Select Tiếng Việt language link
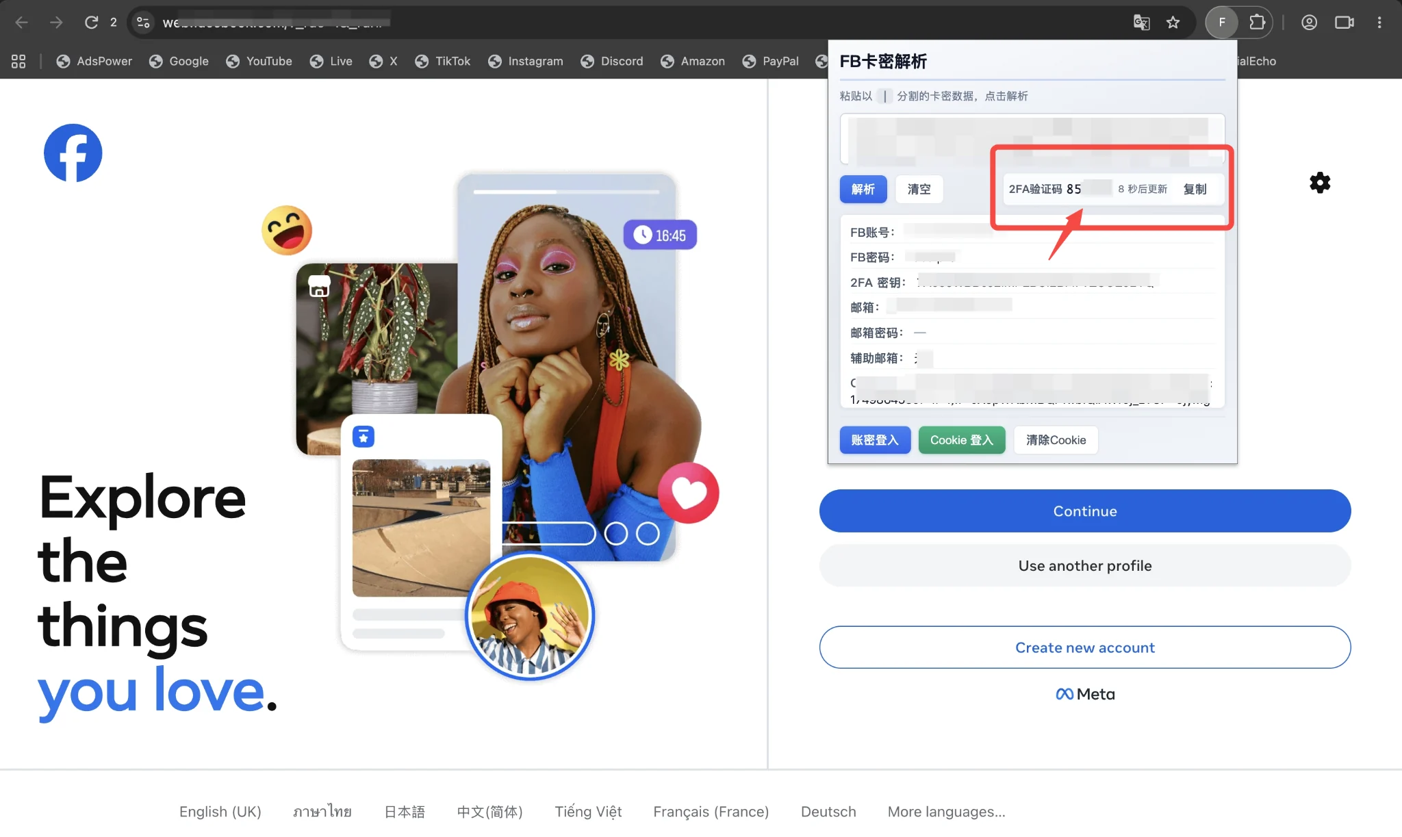The image size is (1402, 837). pos(588,812)
